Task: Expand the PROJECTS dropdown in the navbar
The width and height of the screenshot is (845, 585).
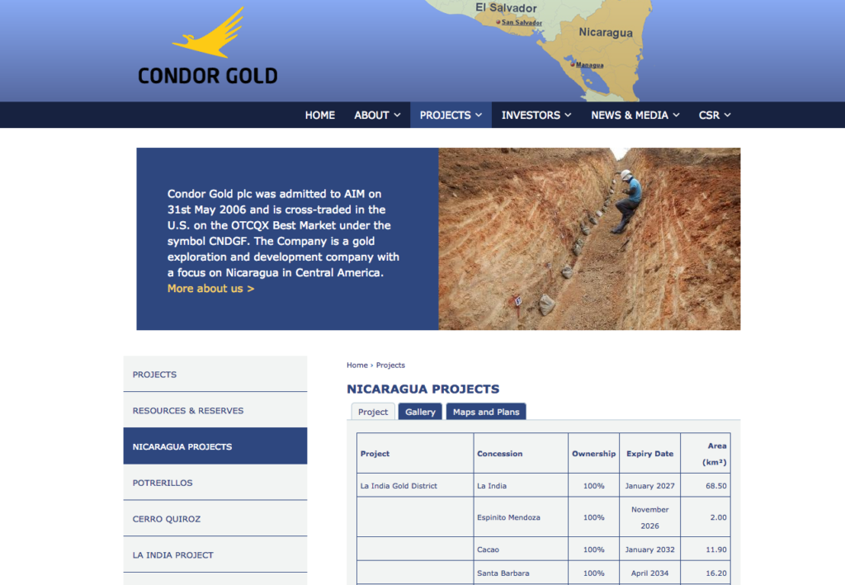Action: point(451,116)
